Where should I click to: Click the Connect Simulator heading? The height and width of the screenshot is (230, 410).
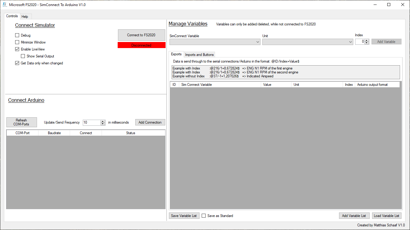click(35, 25)
